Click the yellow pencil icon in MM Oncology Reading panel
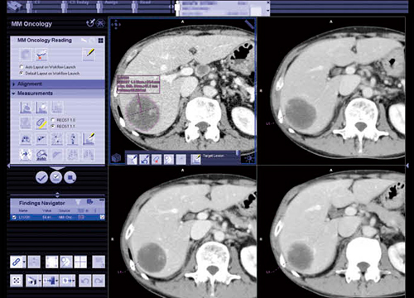Image resolution: width=414 pixels, height=298 pixels. pyautogui.click(x=89, y=55)
